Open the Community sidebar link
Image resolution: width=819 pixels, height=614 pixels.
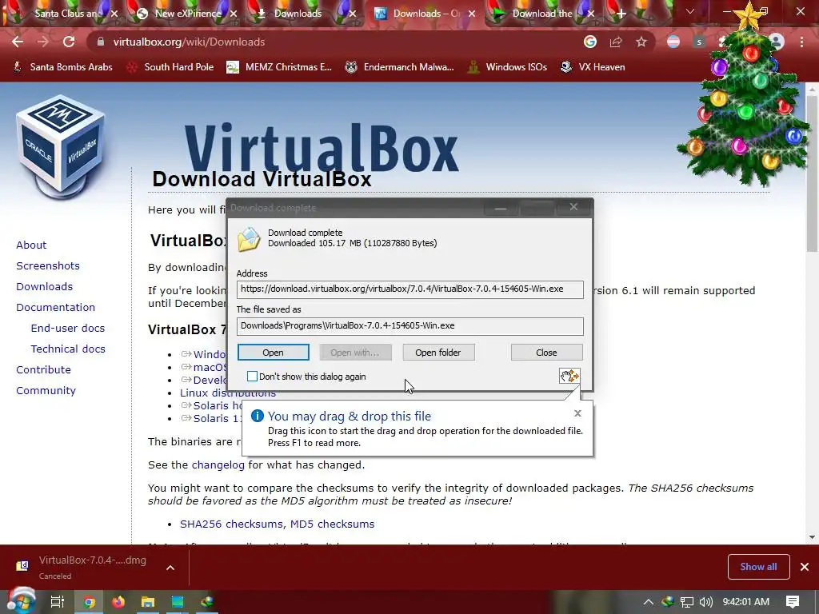click(x=46, y=390)
